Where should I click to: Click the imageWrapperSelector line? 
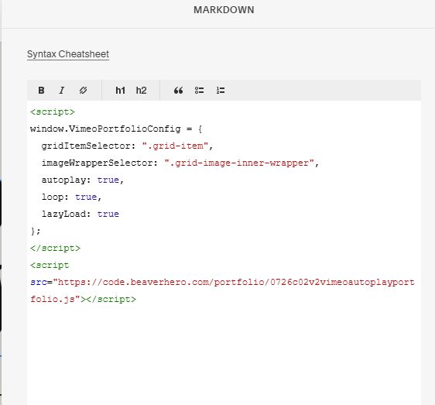click(x=180, y=163)
